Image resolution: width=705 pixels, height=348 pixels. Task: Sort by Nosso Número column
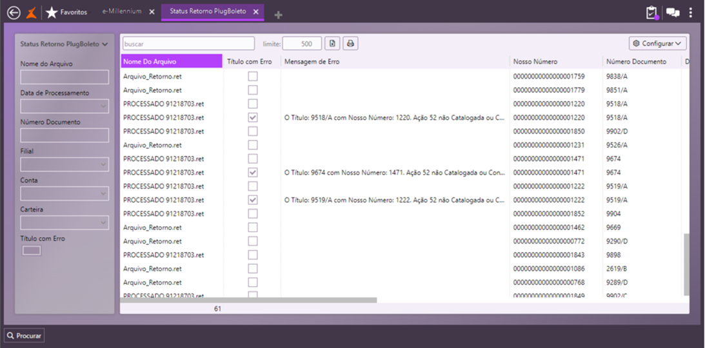[557, 61]
